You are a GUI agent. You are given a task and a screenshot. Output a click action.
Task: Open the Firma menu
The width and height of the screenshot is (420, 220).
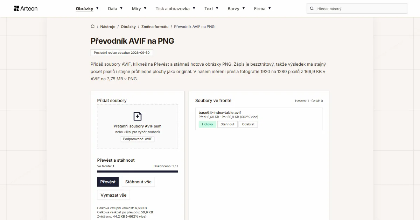click(x=260, y=9)
